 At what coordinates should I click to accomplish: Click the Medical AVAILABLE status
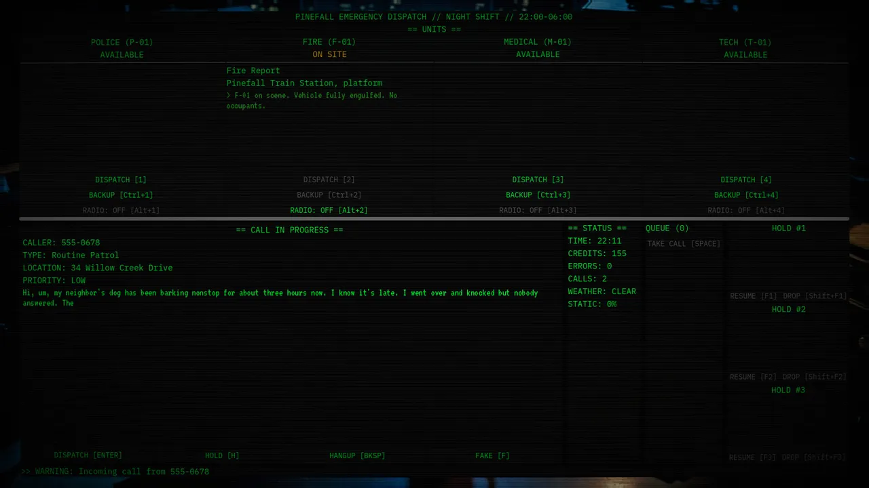coord(538,55)
